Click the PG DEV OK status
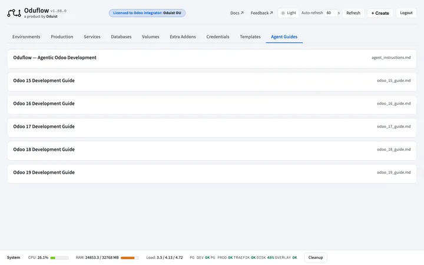This screenshot has width=424, height=265. pyautogui.click(x=200, y=258)
